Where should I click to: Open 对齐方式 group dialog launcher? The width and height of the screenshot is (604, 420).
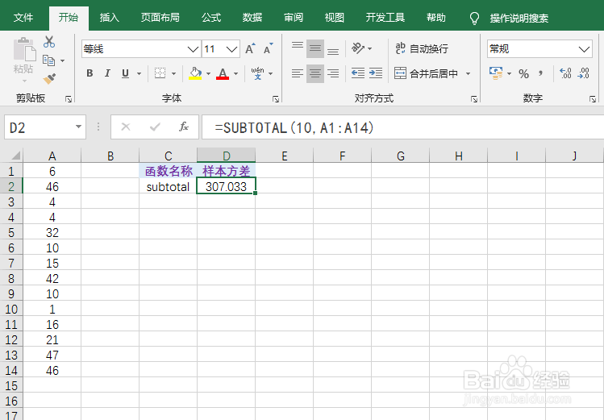click(474, 99)
